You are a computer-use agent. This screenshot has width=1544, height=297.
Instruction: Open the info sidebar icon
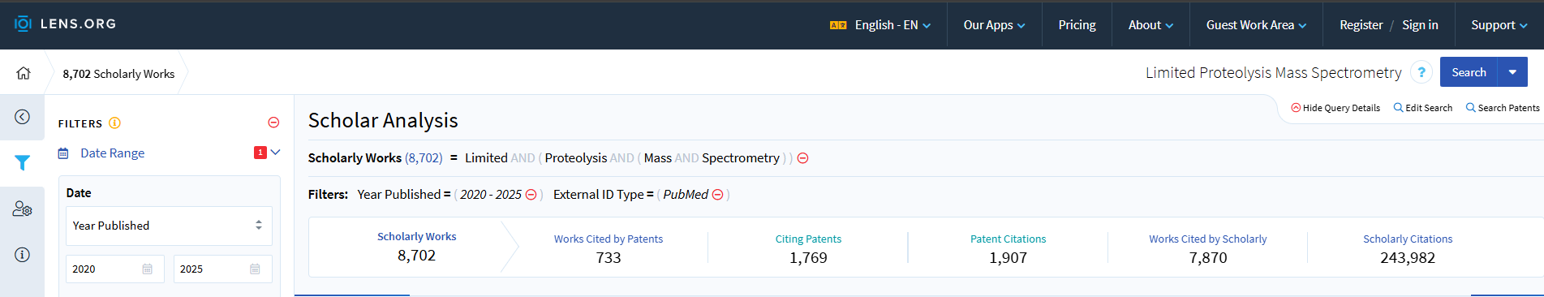(22, 255)
